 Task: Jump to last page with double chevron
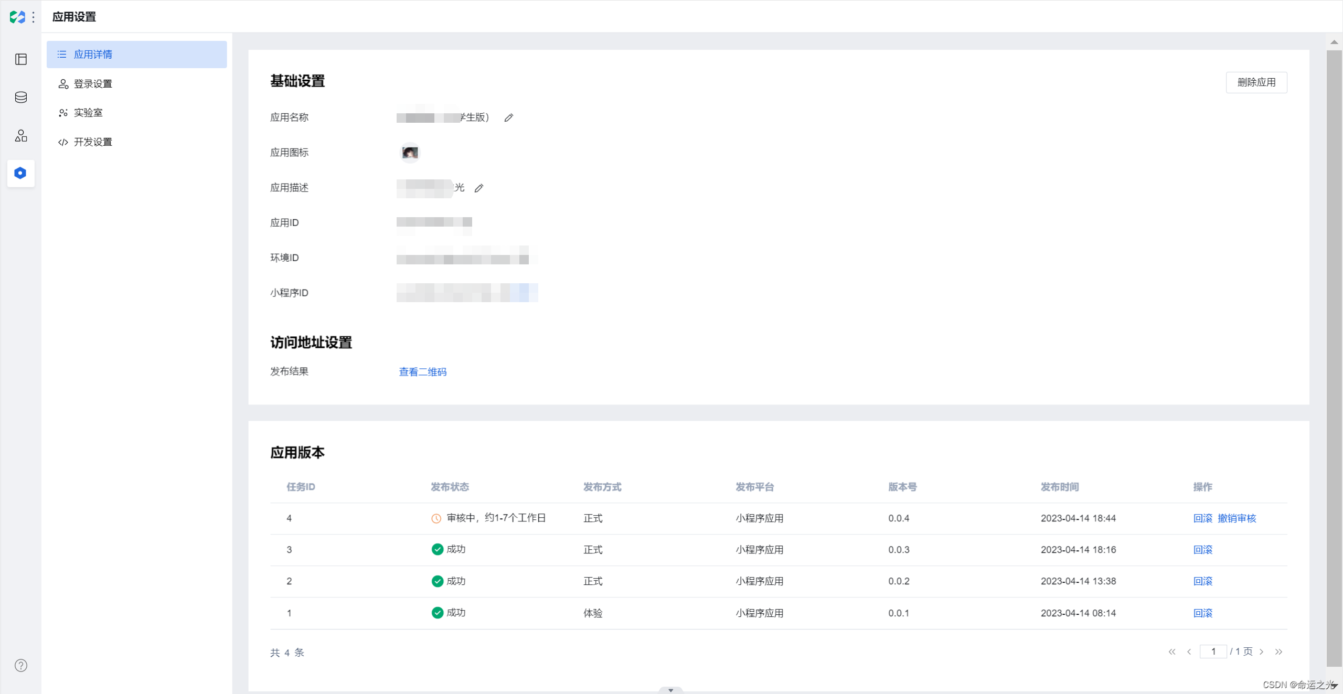[x=1278, y=652]
